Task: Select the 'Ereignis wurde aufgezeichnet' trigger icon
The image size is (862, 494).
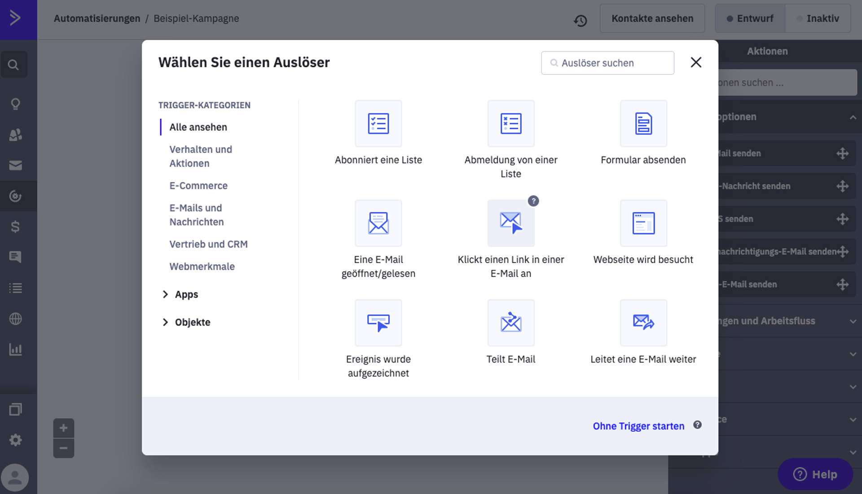Action: click(x=378, y=323)
